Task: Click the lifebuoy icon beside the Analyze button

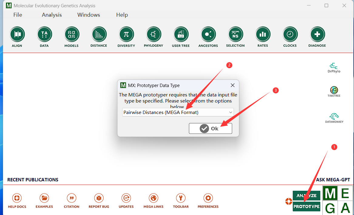Action: pos(288,201)
